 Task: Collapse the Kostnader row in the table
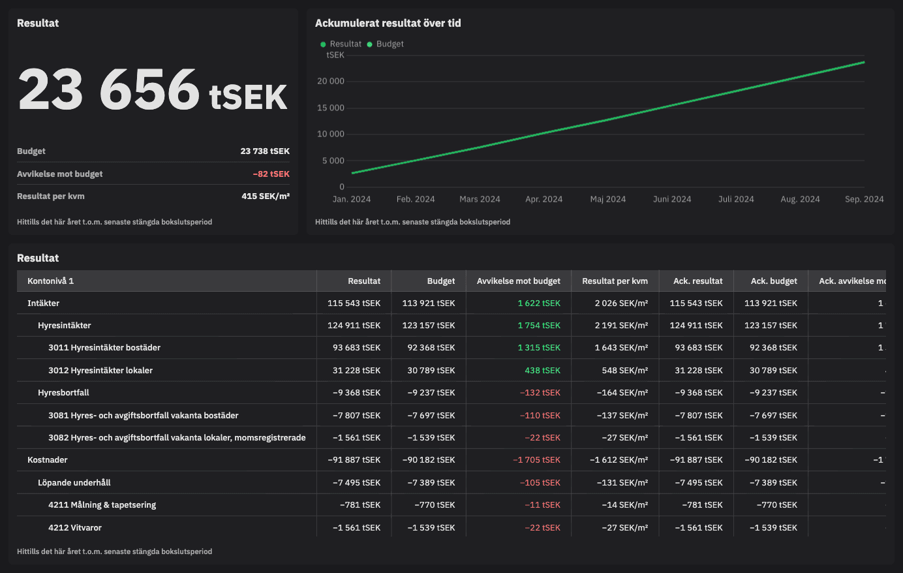coord(47,459)
